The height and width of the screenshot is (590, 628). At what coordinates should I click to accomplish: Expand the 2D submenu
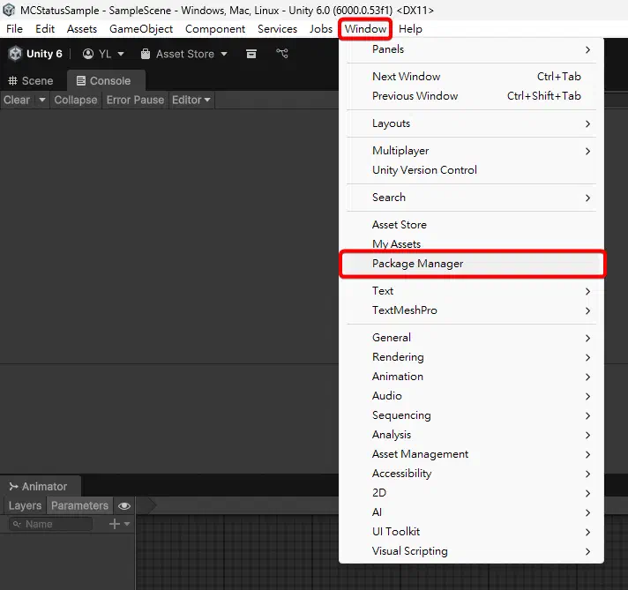(471, 493)
